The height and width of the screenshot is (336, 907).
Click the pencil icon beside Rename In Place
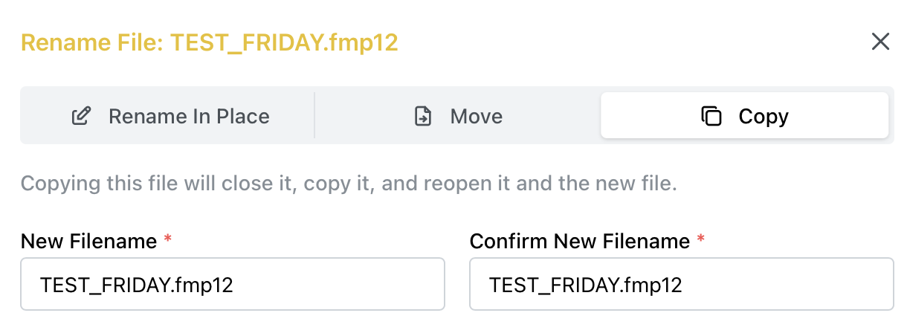[81, 117]
